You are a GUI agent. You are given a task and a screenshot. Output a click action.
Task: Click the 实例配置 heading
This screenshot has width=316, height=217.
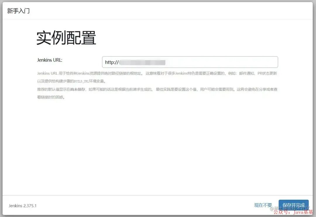[x=66, y=38]
